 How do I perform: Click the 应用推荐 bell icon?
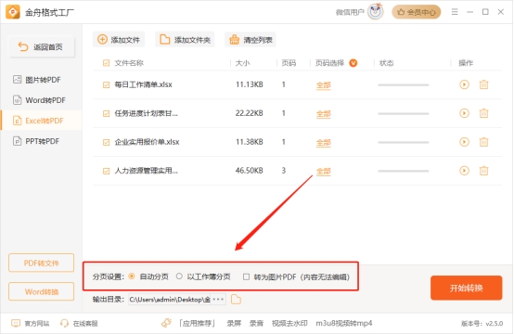166,323
